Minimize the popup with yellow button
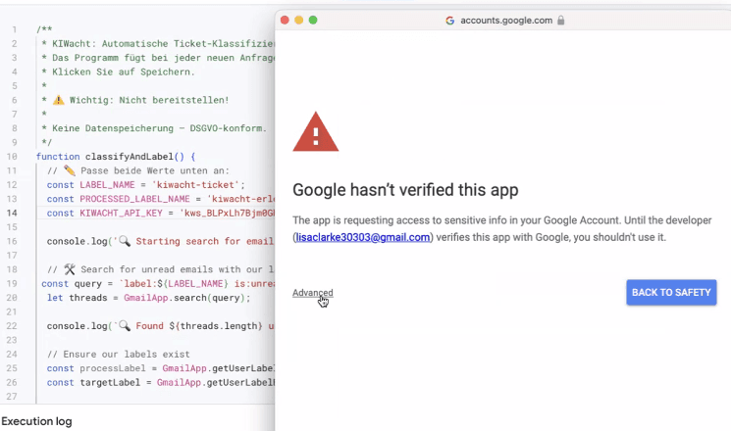Screen dimensions: 731x431 pos(299,20)
